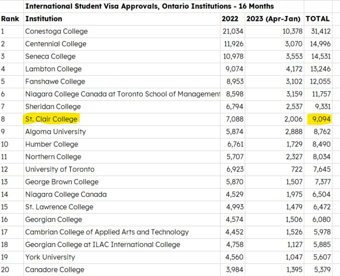
Task: Select the total 11,757 cell
Action: click(x=318, y=94)
